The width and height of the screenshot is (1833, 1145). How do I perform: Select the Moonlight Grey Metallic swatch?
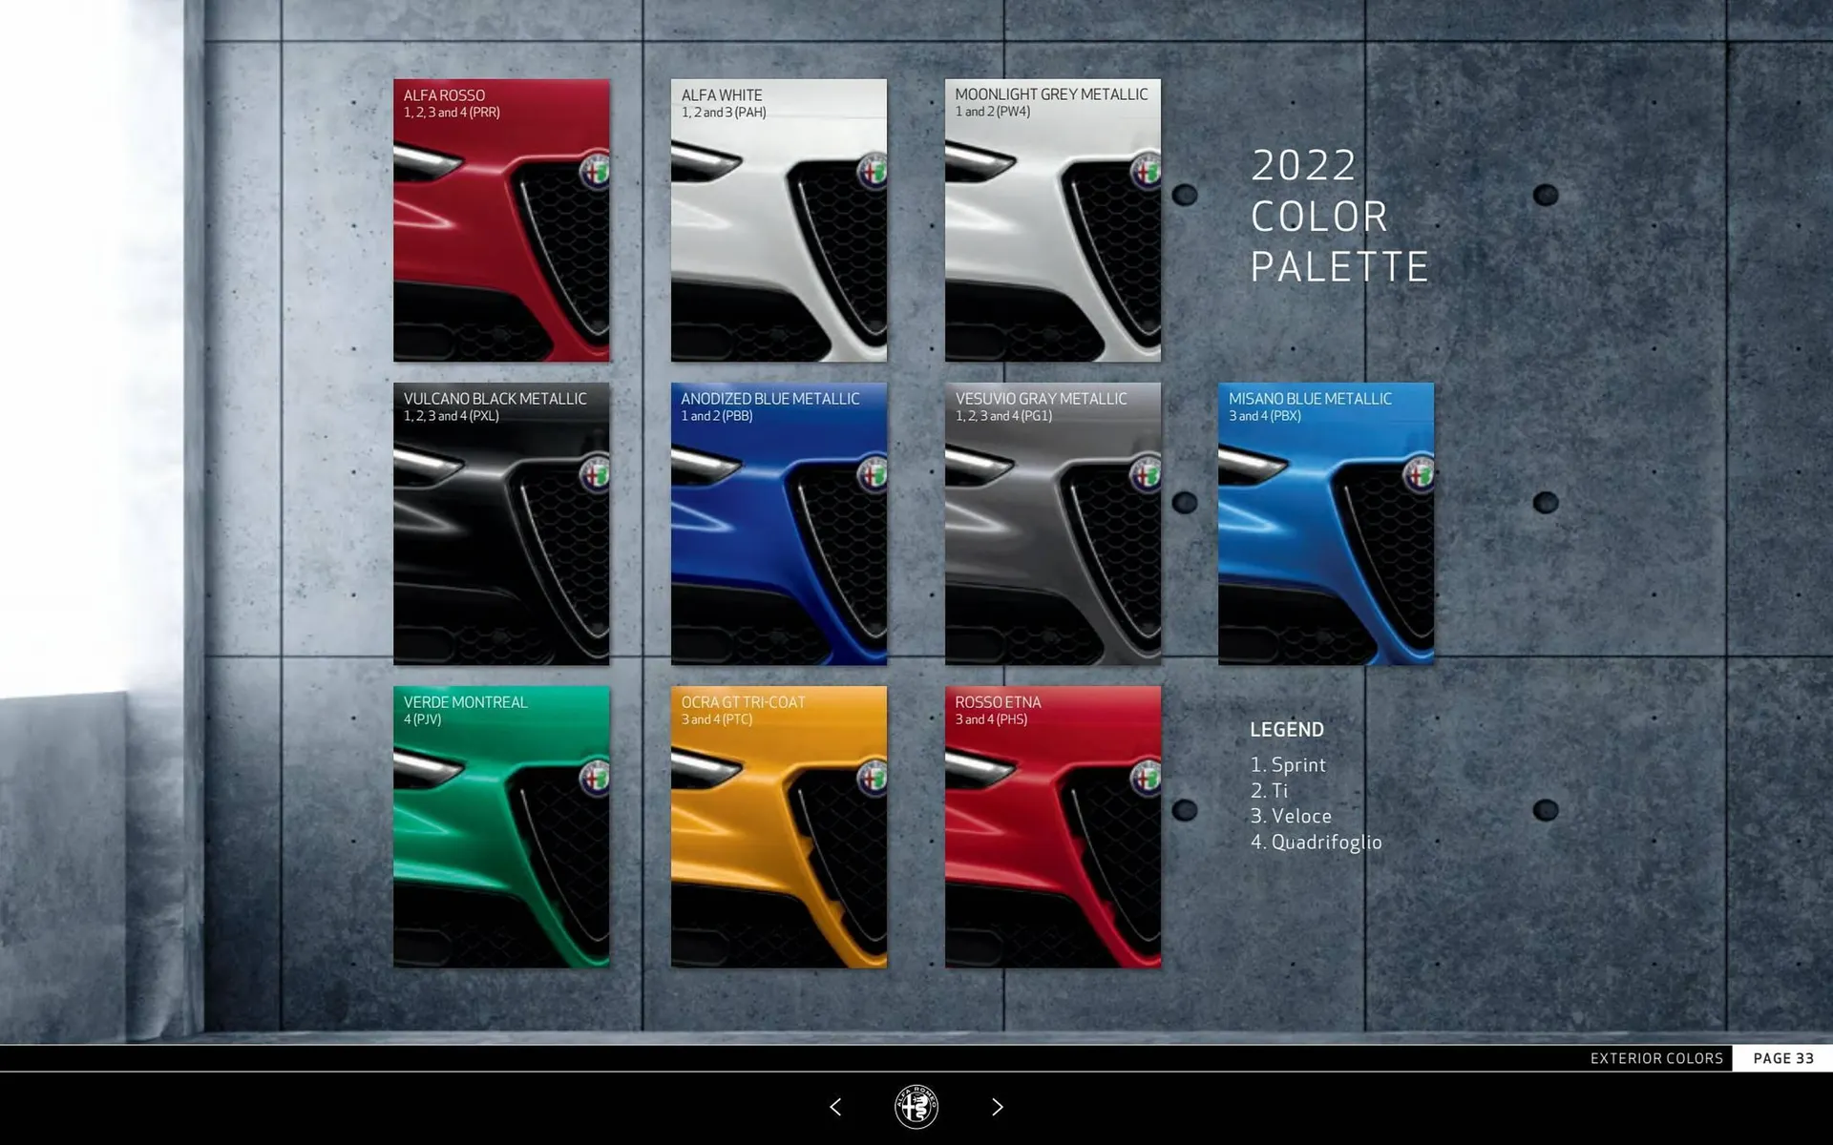[x=1053, y=220]
